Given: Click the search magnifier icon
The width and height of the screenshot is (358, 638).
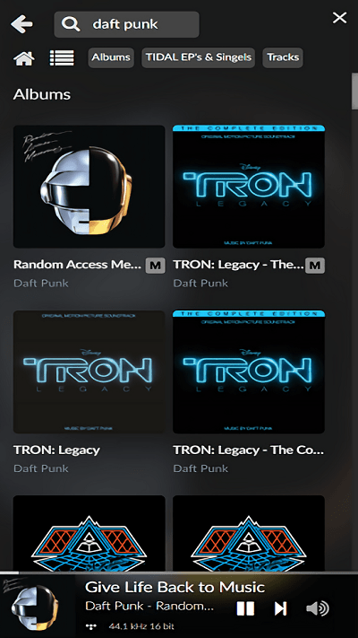Looking at the screenshot, I should 71,24.
